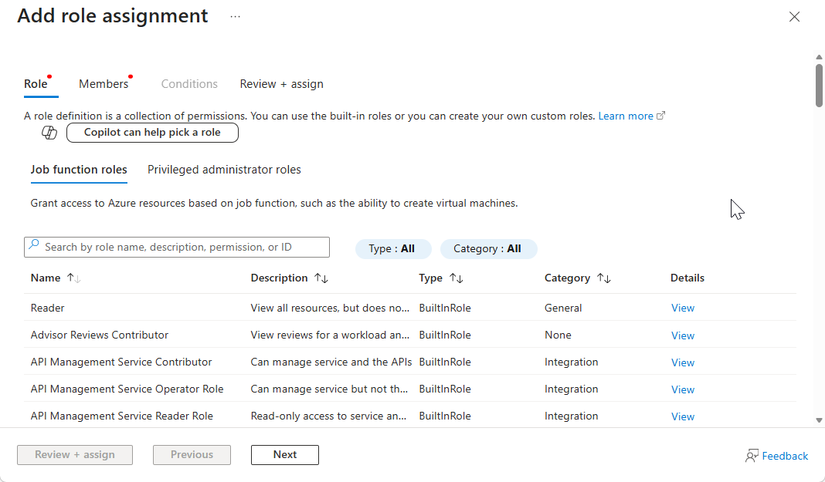Screen dimensions: 825x482
Task: Sort by Description column arrows icon
Action: tap(321, 278)
